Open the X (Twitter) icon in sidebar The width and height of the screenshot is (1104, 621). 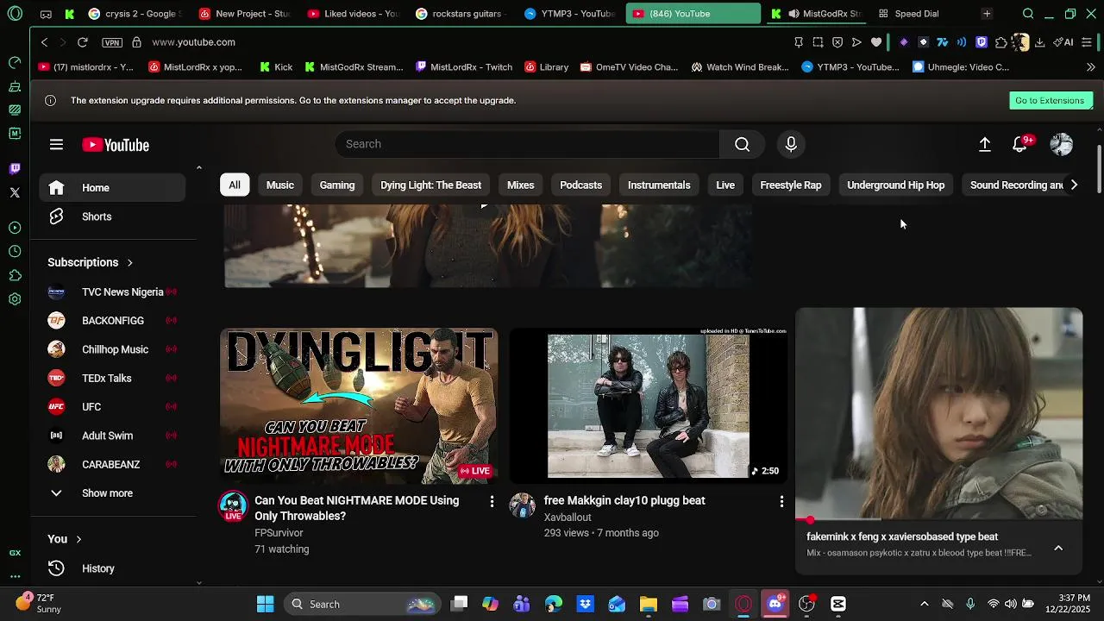pyautogui.click(x=15, y=192)
